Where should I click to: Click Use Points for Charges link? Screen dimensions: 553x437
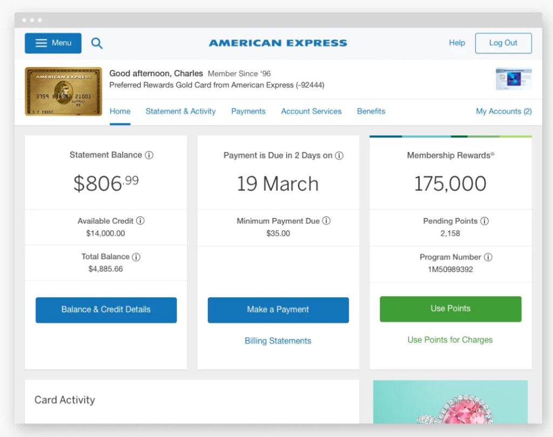tap(450, 340)
